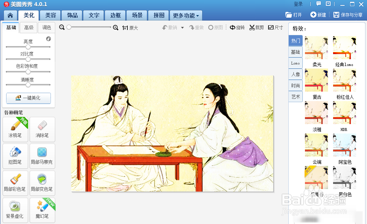Switch to the 美化 tab

pos(29,16)
